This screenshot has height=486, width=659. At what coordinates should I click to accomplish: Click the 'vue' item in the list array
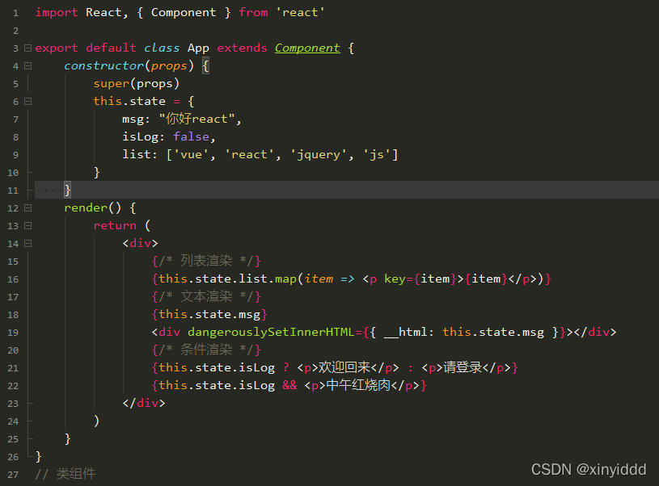191,154
